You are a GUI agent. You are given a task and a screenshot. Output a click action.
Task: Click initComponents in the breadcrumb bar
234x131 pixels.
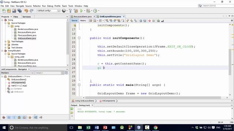(x=109, y=101)
